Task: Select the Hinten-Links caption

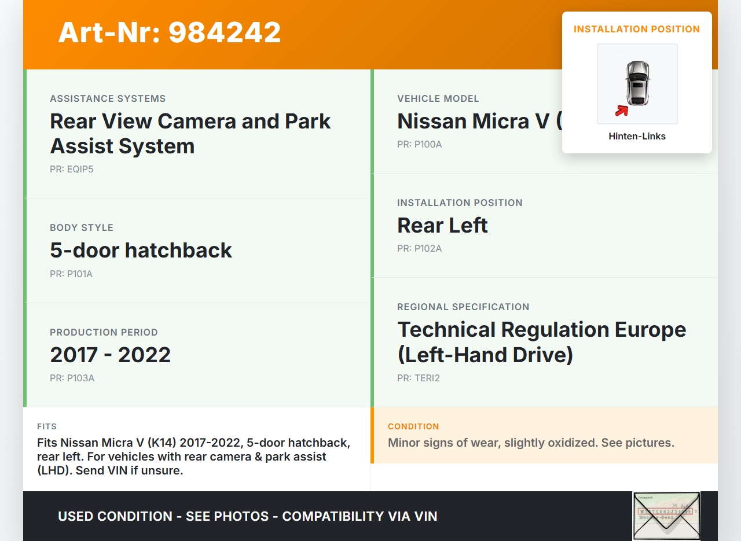Action: pyautogui.click(x=637, y=137)
